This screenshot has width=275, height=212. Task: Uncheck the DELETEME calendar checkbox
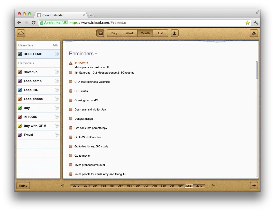point(20,54)
